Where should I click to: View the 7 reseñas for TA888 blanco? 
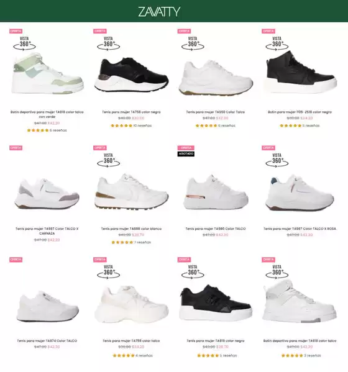[142, 242]
